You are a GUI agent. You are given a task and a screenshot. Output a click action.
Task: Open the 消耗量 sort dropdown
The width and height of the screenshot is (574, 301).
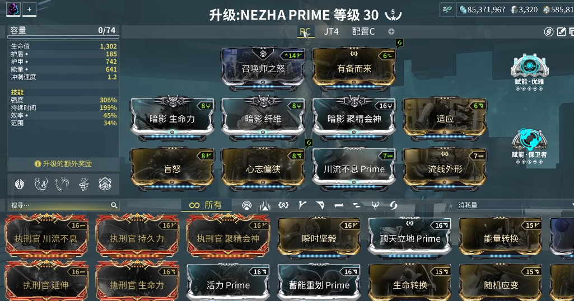[x=515, y=205]
